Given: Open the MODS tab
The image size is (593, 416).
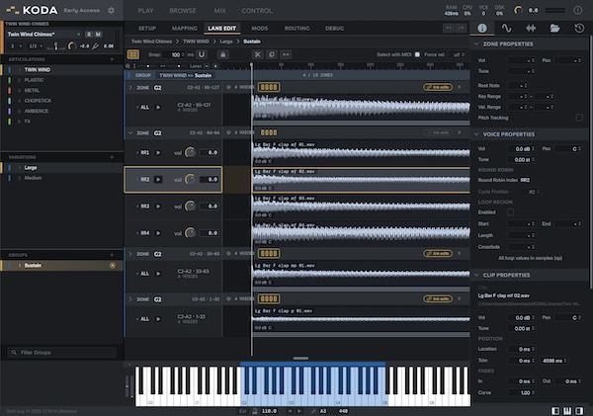Looking at the screenshot, I should click(259, 29).
